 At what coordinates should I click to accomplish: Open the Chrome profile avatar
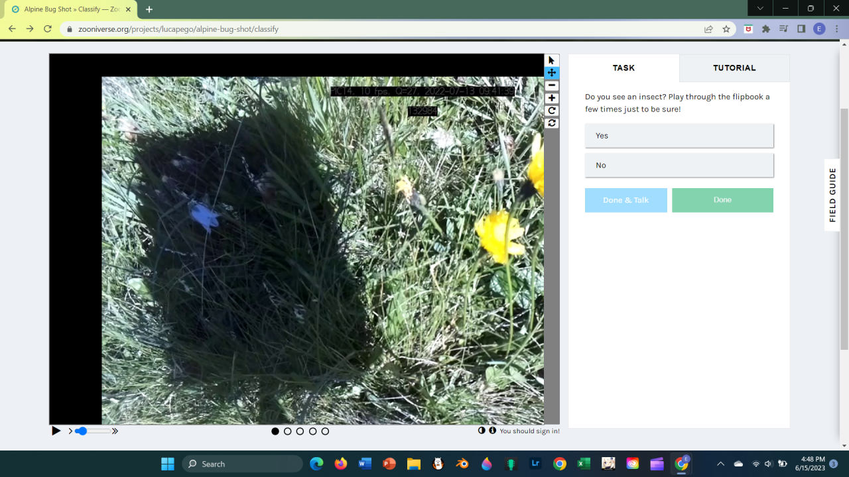819,29
